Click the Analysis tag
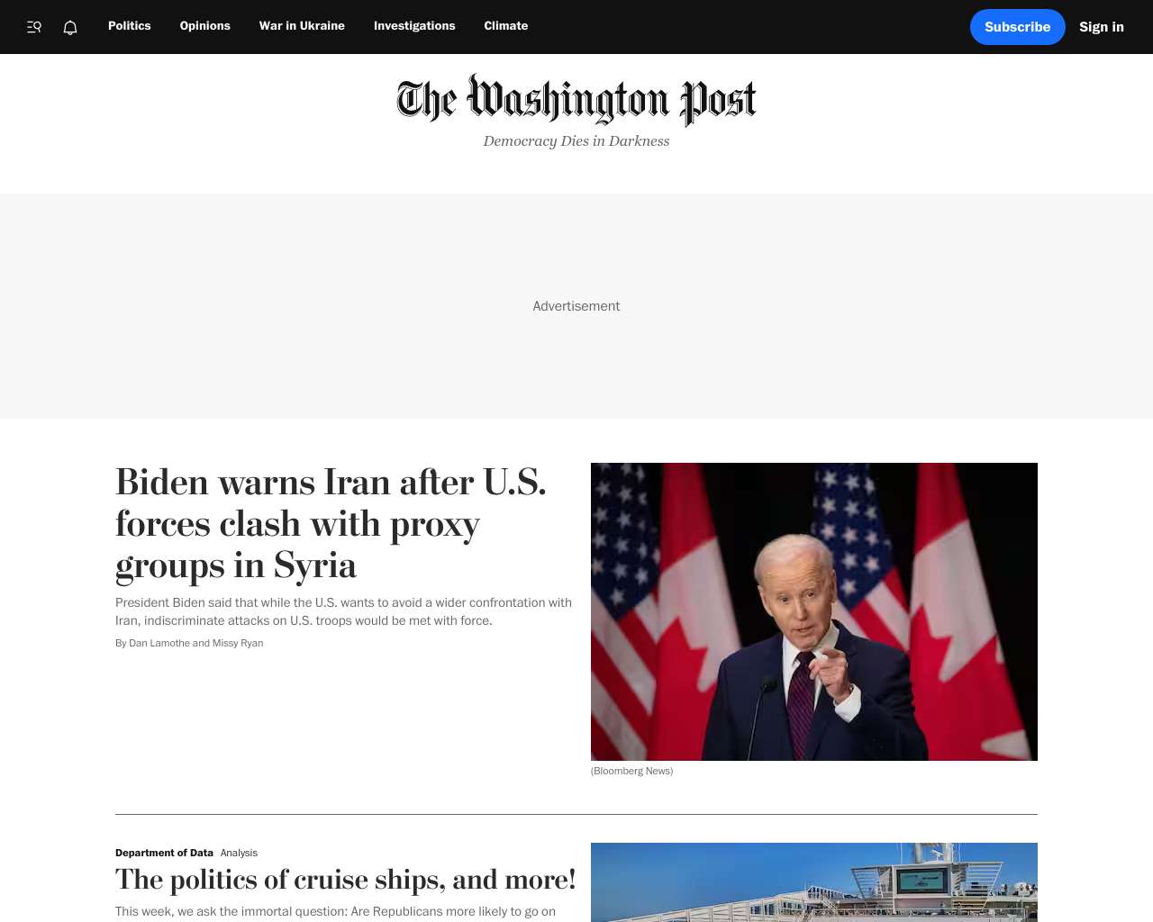 click(x=239, y=853)
